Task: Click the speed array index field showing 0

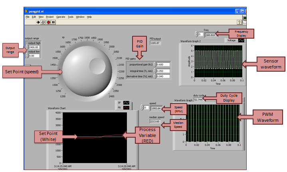Action: [x=146, y=107]
